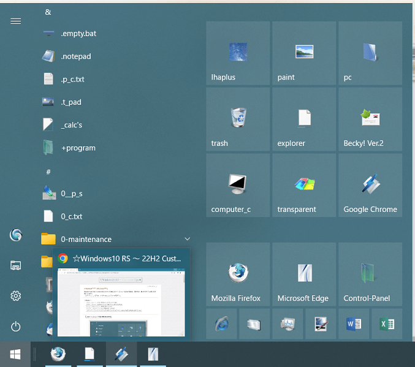Open the paint tile
The height and width of the screenshot is (367, 415).
(x=304, y=53)
